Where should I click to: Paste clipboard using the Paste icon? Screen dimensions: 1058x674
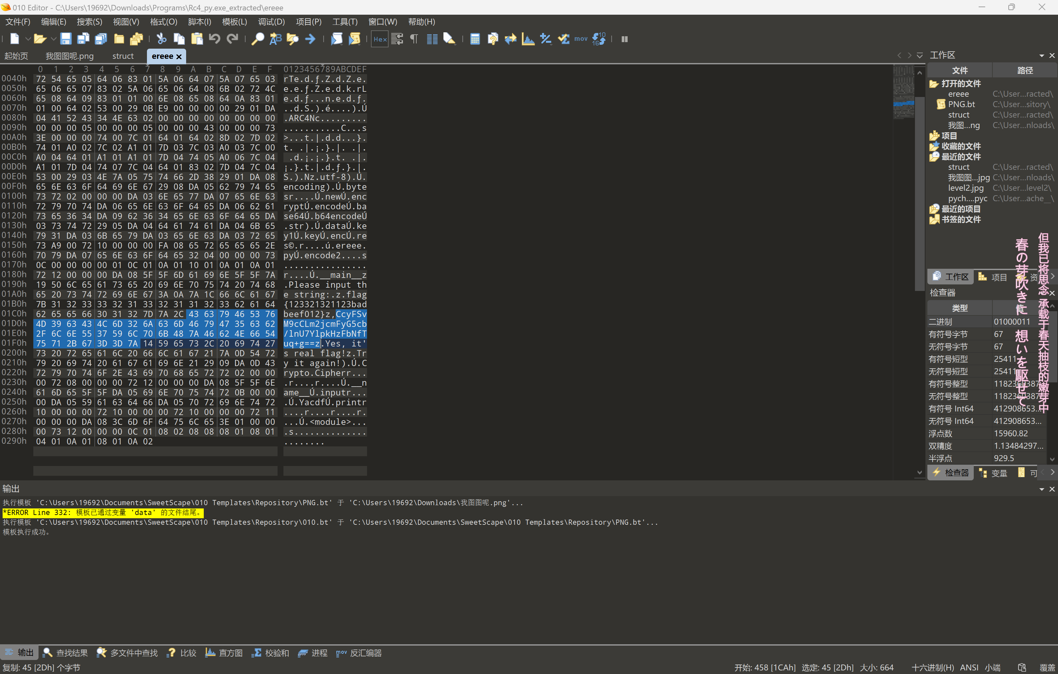click(197, 39)
